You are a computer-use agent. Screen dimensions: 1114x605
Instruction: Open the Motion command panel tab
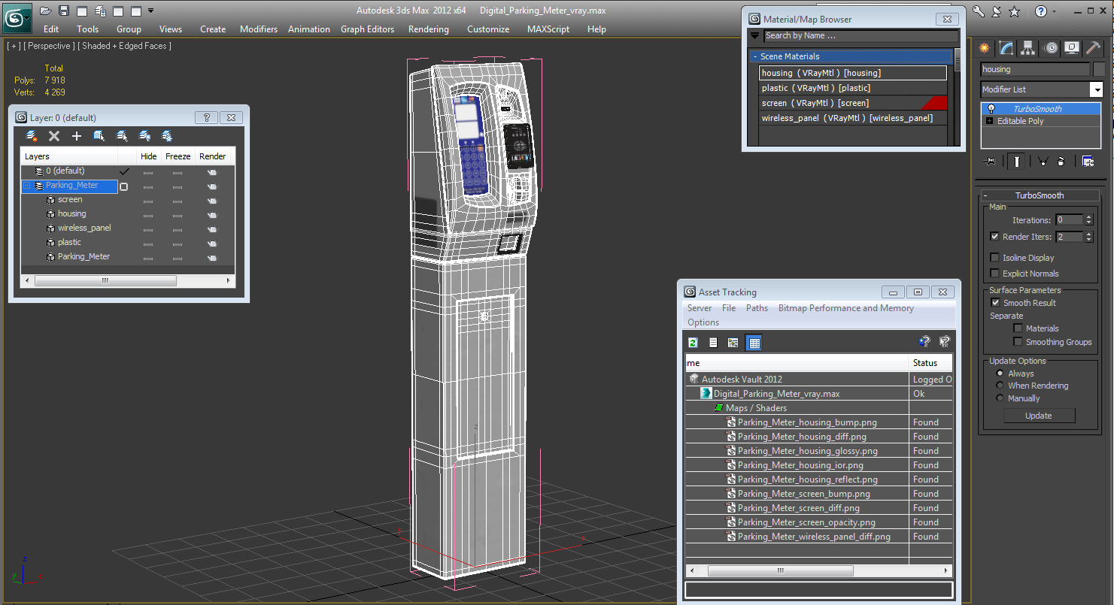[1051, 49]
